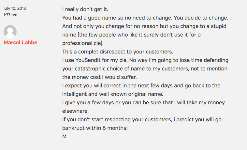247x150 pixels.
Task: Click the line starting "your catastrophic choice"
Action: click(x=145, y=69)
